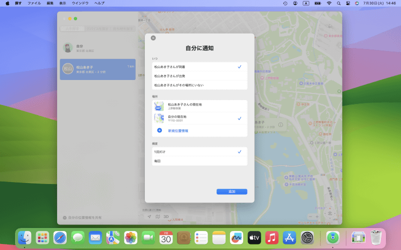This screenshot has height=250, width=401.
Task: Choose 自分の現在地 location
Action: click(x=199, y=118)
